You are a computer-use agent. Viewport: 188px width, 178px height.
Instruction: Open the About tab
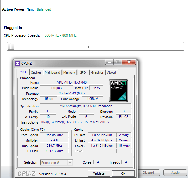112,72
